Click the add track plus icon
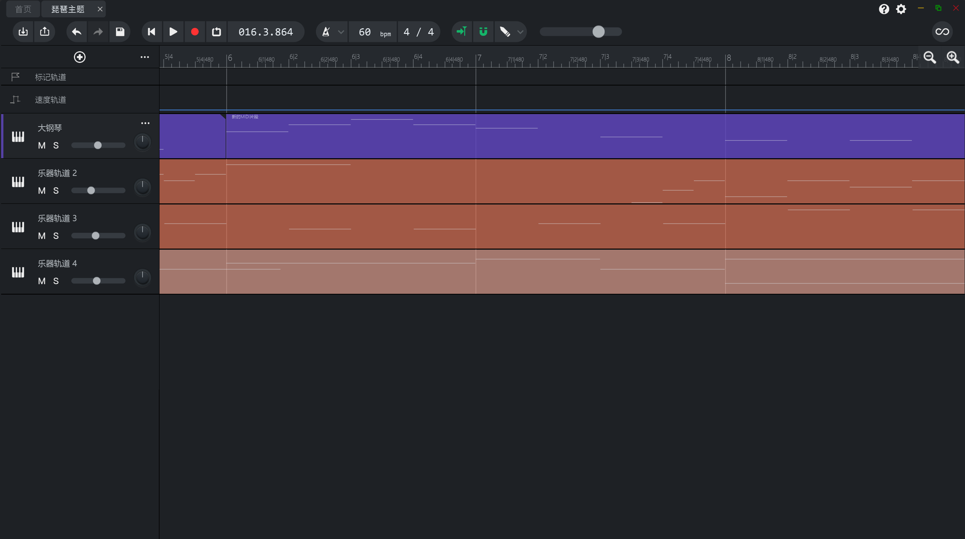 [80, 57]
